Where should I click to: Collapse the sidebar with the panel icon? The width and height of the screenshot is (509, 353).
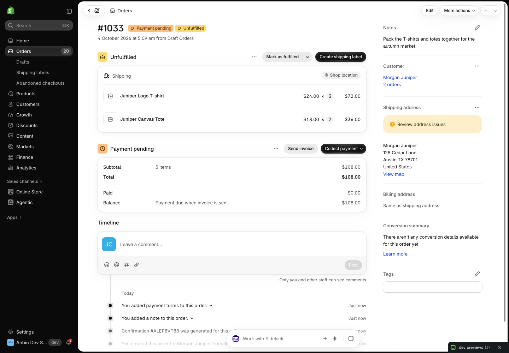[69, 11]
